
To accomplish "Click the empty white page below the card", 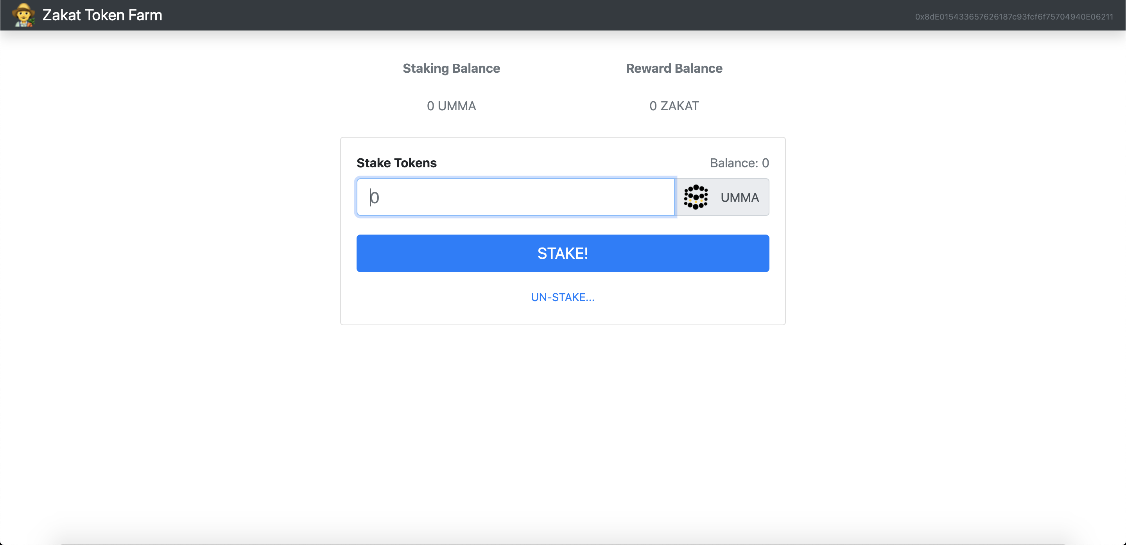I will tap(563, 415).
